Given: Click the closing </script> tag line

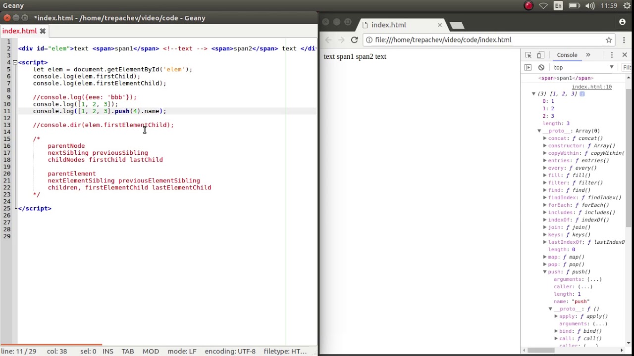Looking at the screenshot, I should (35, 208).
